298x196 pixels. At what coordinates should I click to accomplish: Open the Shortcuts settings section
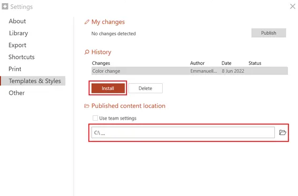(x=22, y=57)
